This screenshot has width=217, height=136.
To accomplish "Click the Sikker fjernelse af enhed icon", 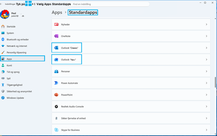I will (x=56, y=118).
